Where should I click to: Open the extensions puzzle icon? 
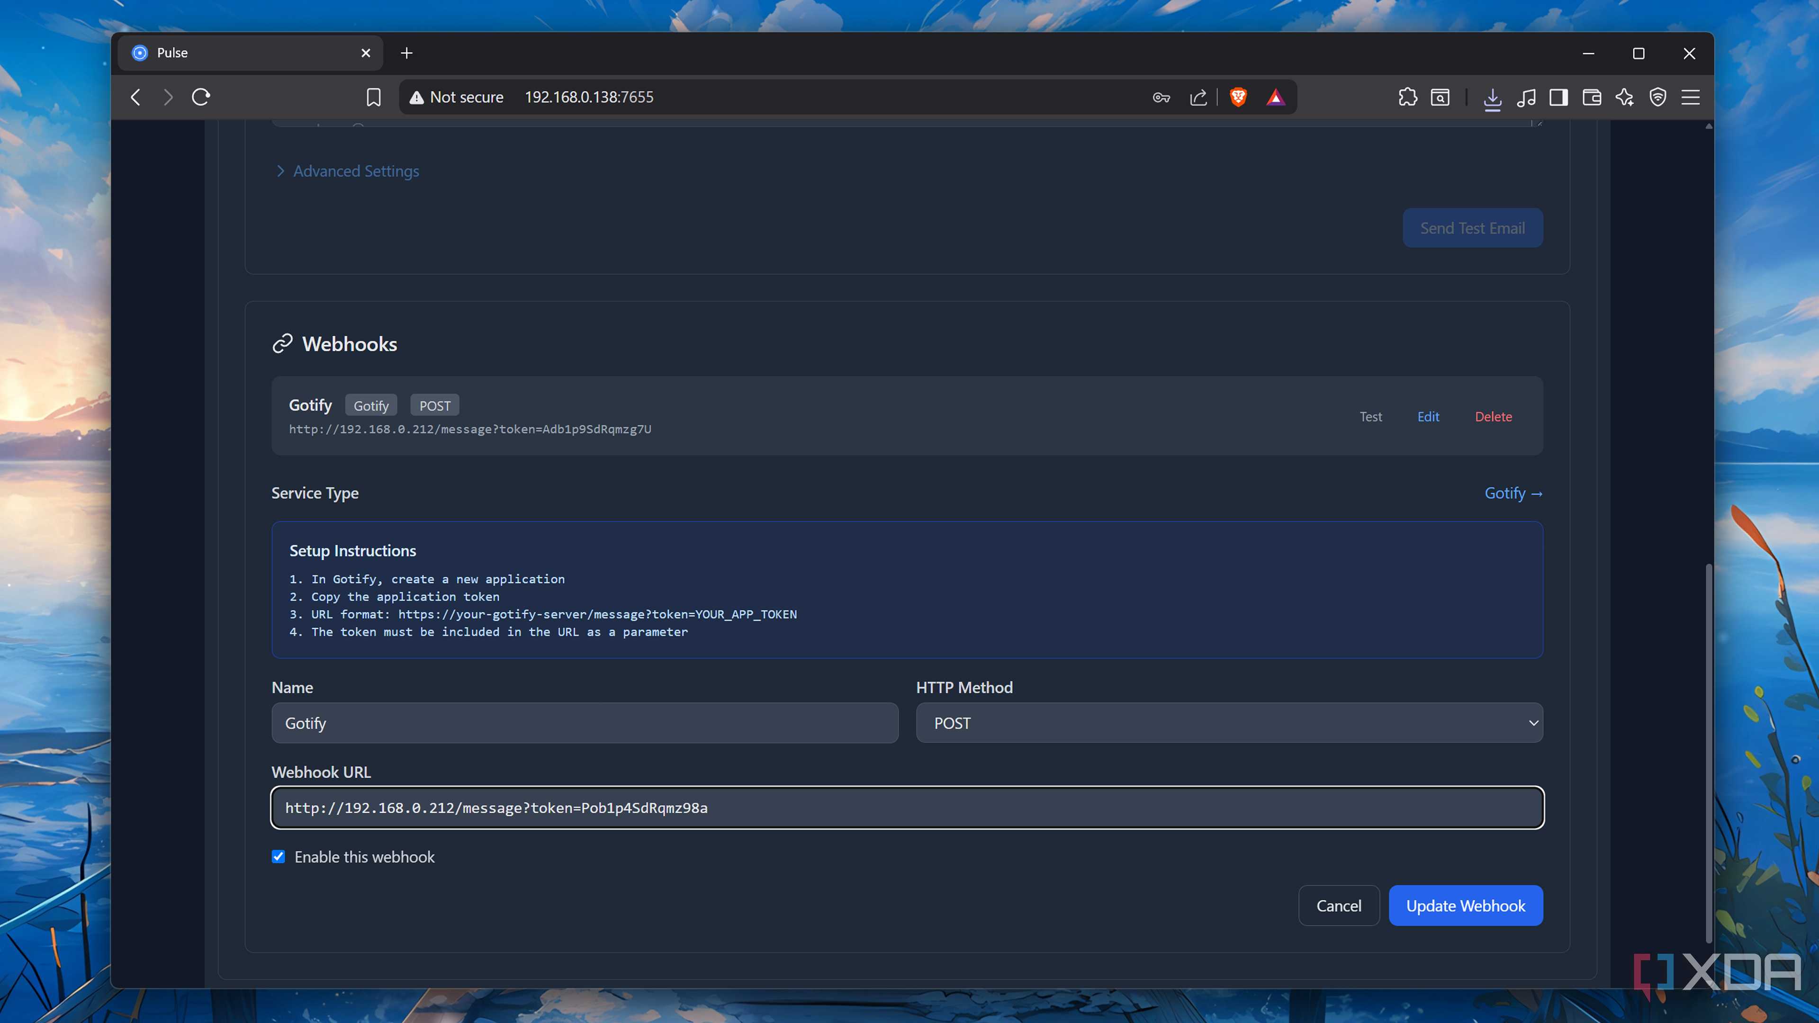[x=1407, y=98]
